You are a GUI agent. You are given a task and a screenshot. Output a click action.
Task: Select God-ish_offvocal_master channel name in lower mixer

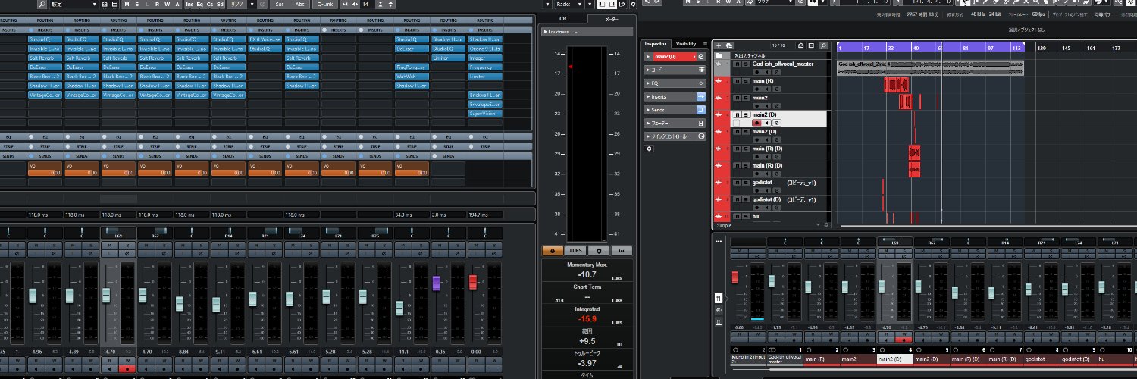785,359
